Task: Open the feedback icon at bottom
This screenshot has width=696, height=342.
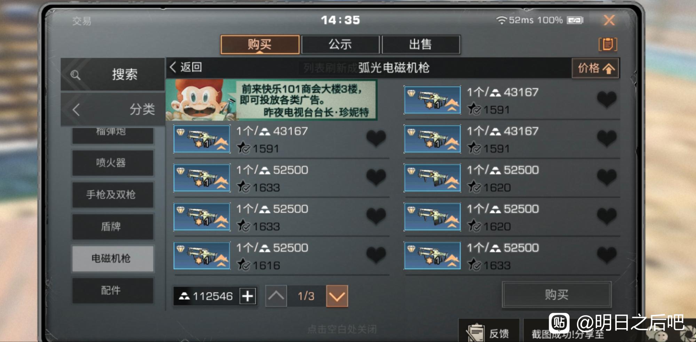Action: [475, 333]
